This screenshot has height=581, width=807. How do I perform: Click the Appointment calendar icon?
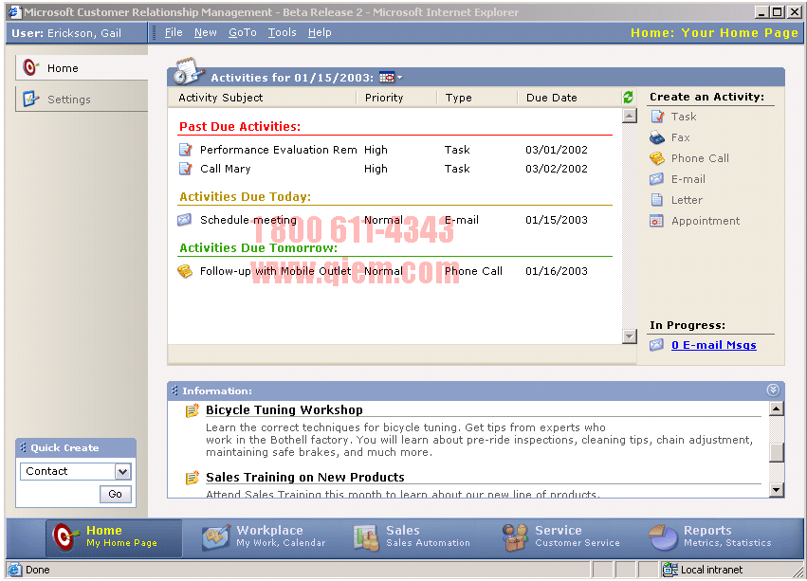pos(657,221)
